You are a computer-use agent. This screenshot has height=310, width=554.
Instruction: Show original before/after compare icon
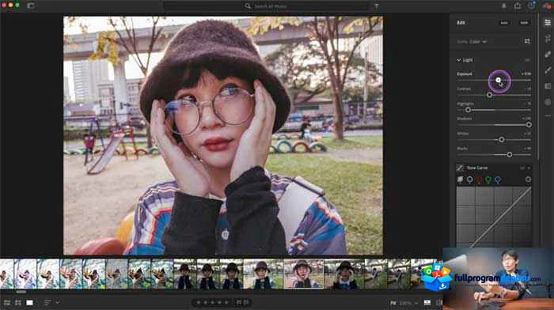(x=439, y=303)
